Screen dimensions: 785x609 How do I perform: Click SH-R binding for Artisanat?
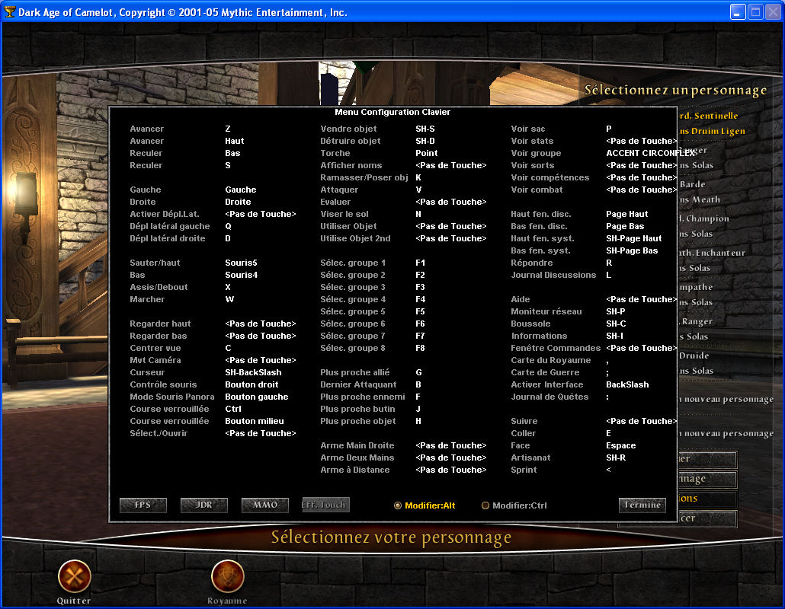(x=616, y=458)
